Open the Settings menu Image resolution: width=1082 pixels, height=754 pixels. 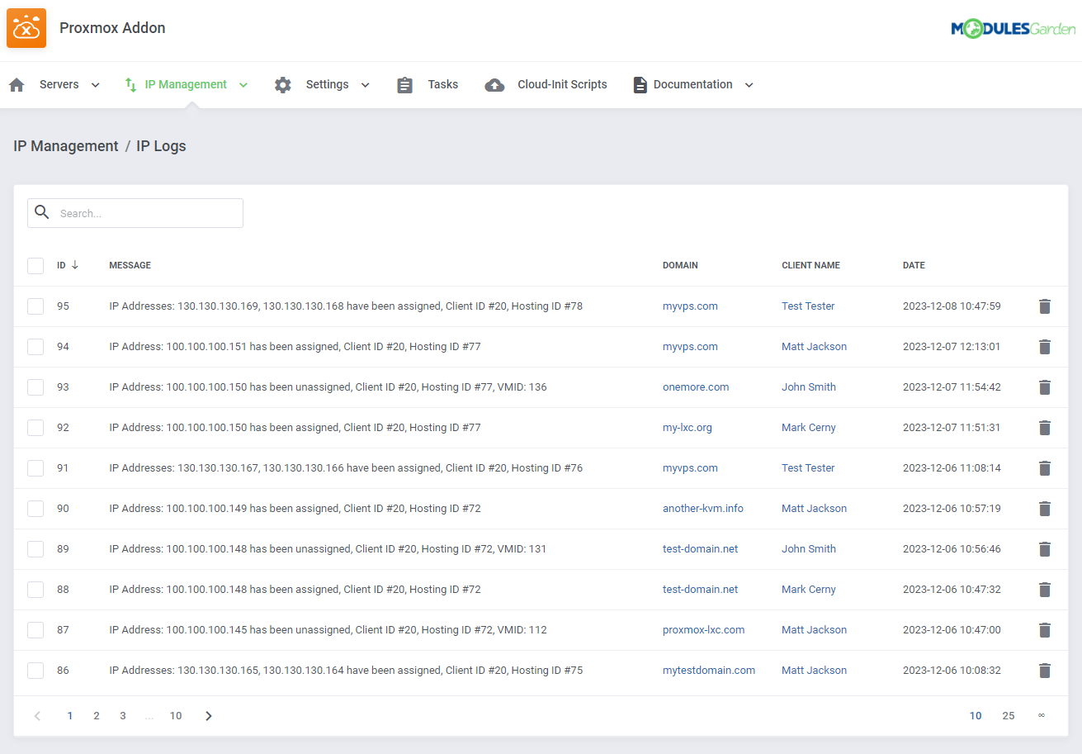click(x=327, y=84)
